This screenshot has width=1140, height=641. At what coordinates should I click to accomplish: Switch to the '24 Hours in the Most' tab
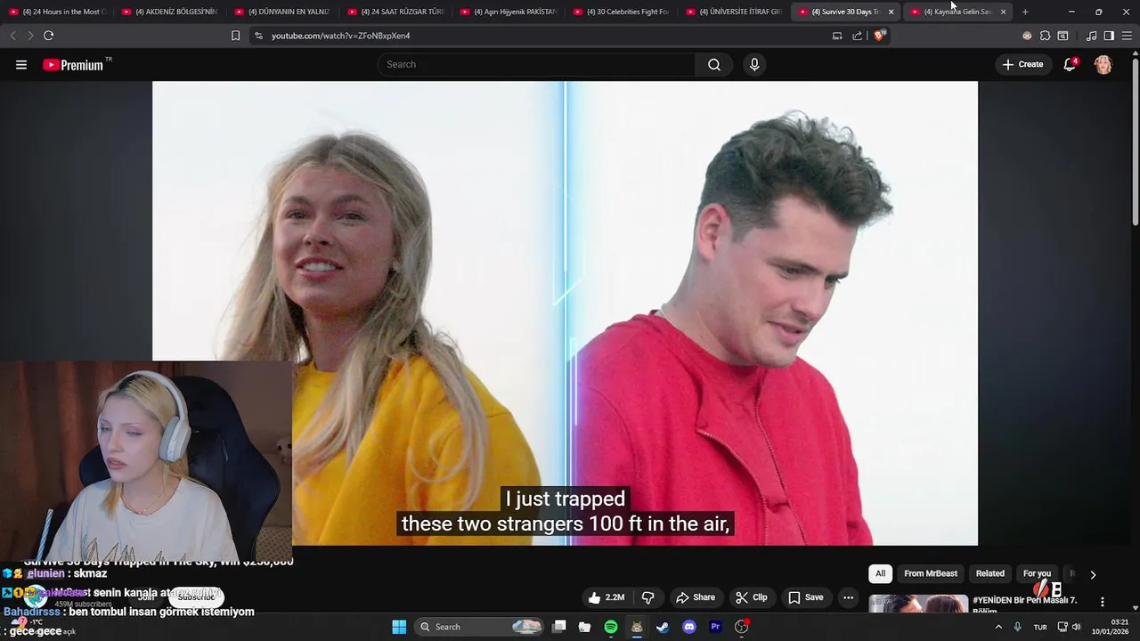coord(58,12)
